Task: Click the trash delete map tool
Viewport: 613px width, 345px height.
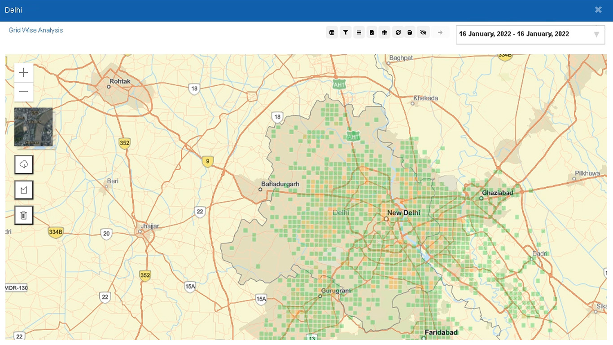Action: point(24,216)
